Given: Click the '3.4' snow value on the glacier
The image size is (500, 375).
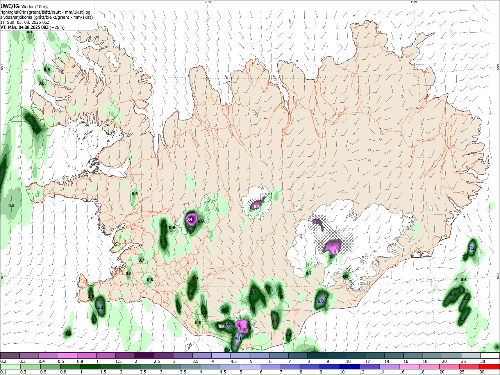Looking at the screenshot, I should coord(190,220).
